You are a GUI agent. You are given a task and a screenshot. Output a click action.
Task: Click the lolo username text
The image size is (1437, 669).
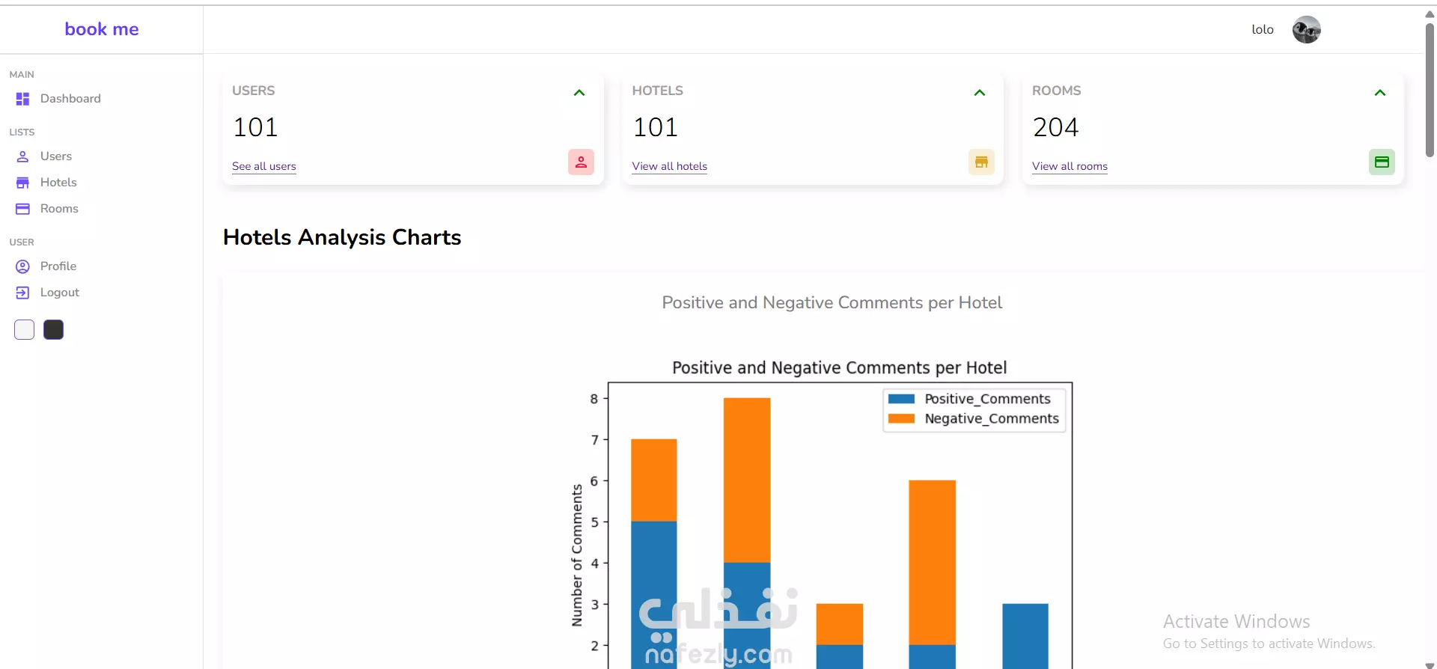coord(1263,30)
